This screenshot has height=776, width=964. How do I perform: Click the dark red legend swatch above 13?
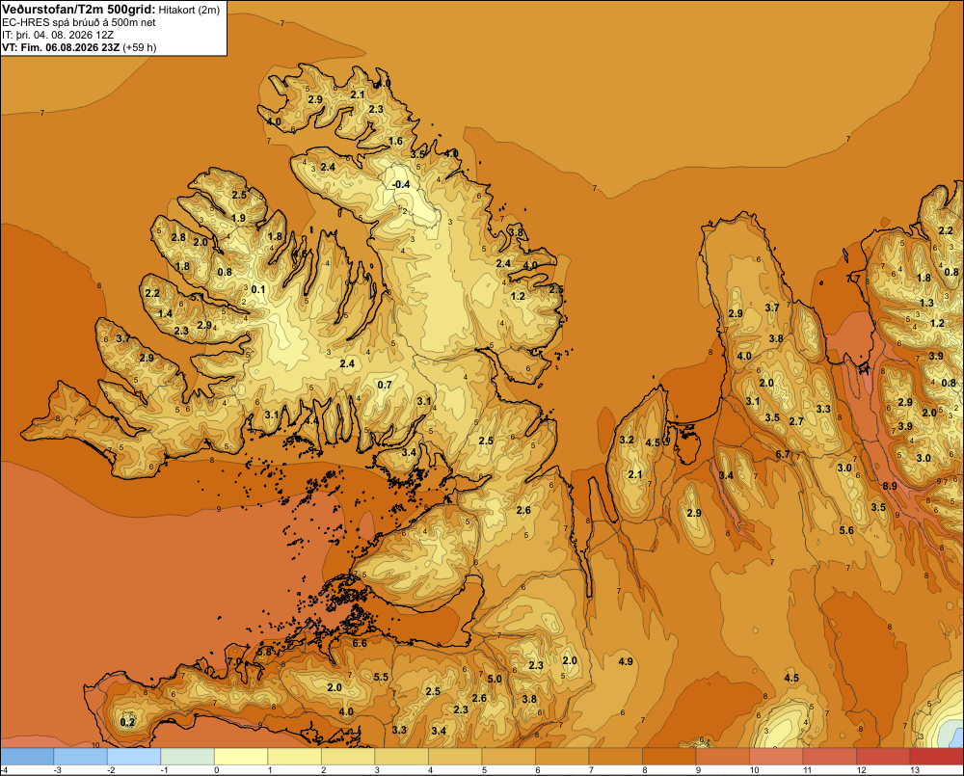[936, 757]
